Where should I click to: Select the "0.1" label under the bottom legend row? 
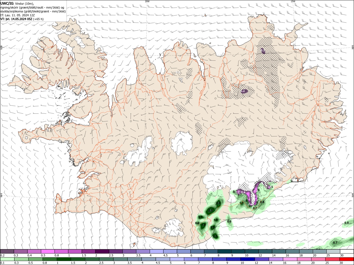point(2,263)
